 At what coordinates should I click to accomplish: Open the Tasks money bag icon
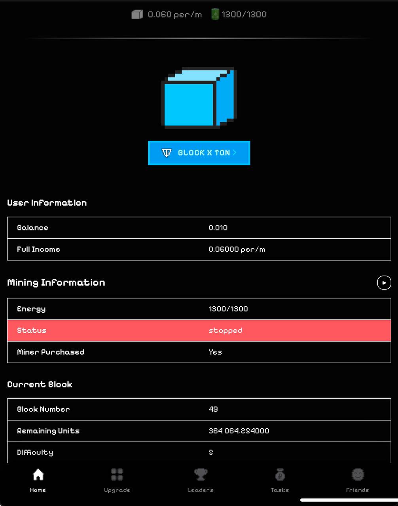(280, 474)
